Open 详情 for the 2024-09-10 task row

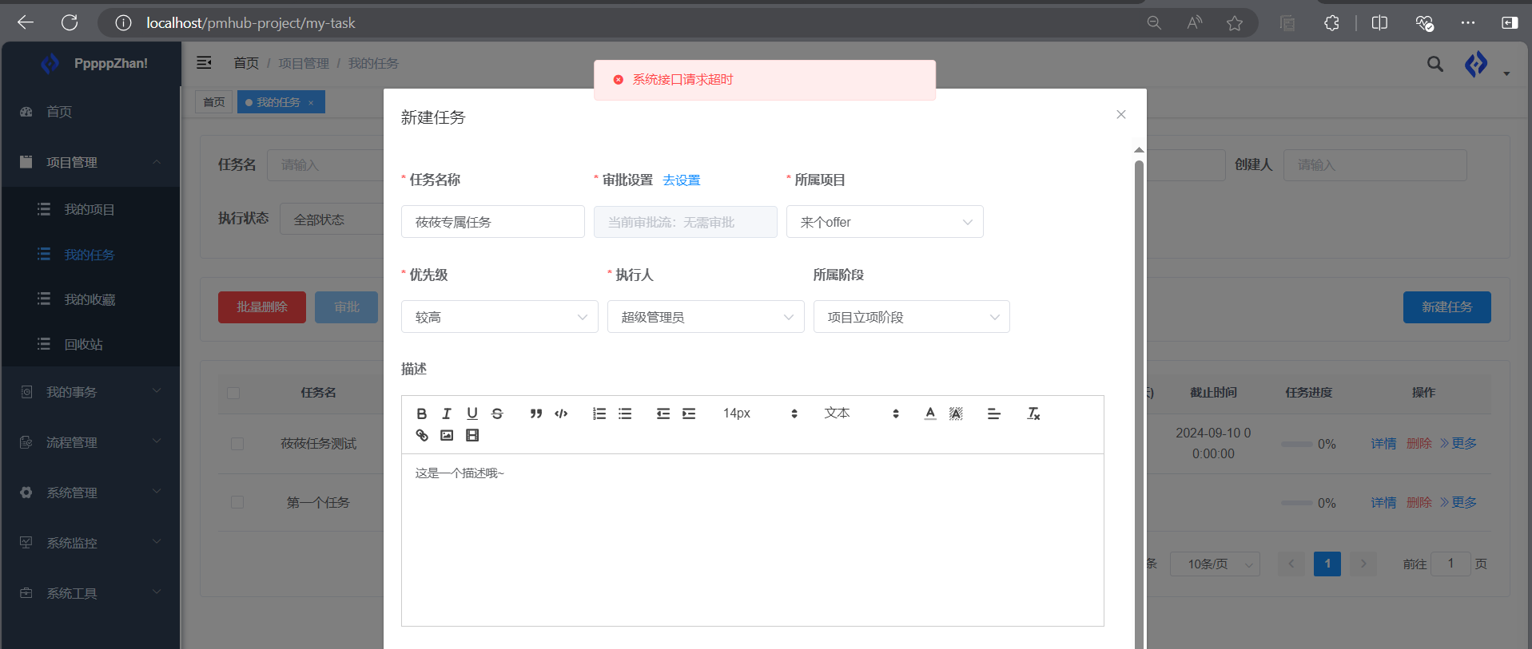click(x=1383, y=444)
